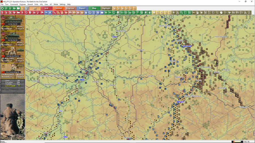Click the open book map icon

coord(18,8)
